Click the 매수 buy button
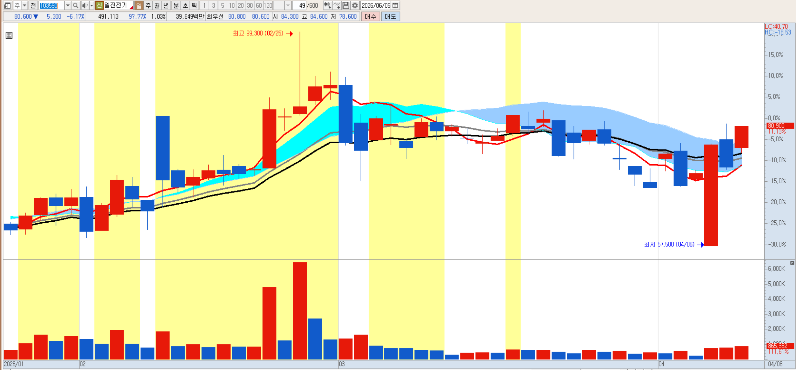This screenshot has width=796, height=370. pyautogui.click(x=371, y=17)
